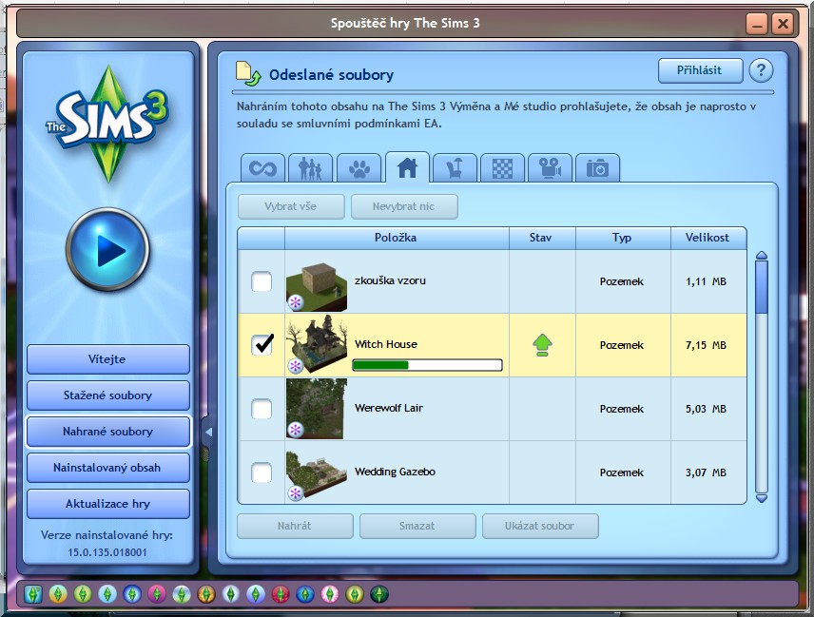Open the all-content infinity tab
The image size is (814, 617).
(x=262, y=167)
